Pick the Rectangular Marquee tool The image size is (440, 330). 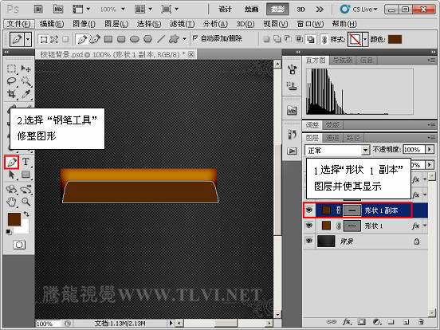click(11, 69)
